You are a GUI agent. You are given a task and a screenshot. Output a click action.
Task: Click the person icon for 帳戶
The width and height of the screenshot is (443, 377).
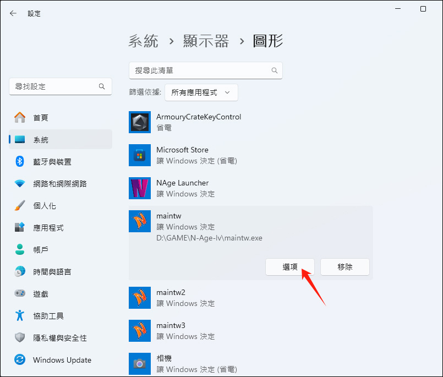pos(20,249)
